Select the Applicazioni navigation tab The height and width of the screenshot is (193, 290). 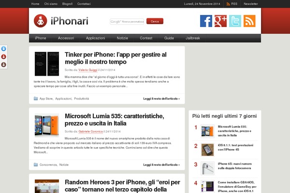(x=95, y=38)
